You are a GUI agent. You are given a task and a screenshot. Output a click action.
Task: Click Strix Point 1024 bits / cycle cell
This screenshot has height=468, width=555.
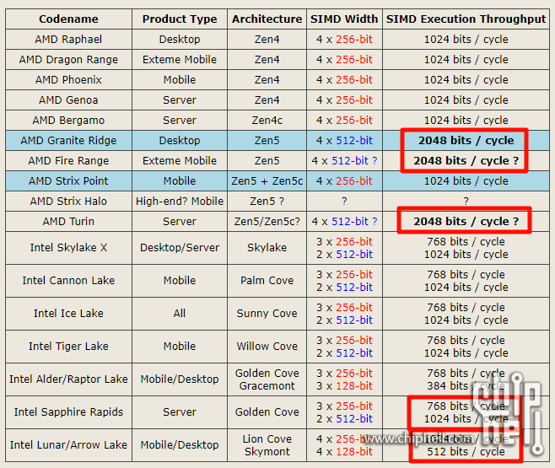point(466,180)
